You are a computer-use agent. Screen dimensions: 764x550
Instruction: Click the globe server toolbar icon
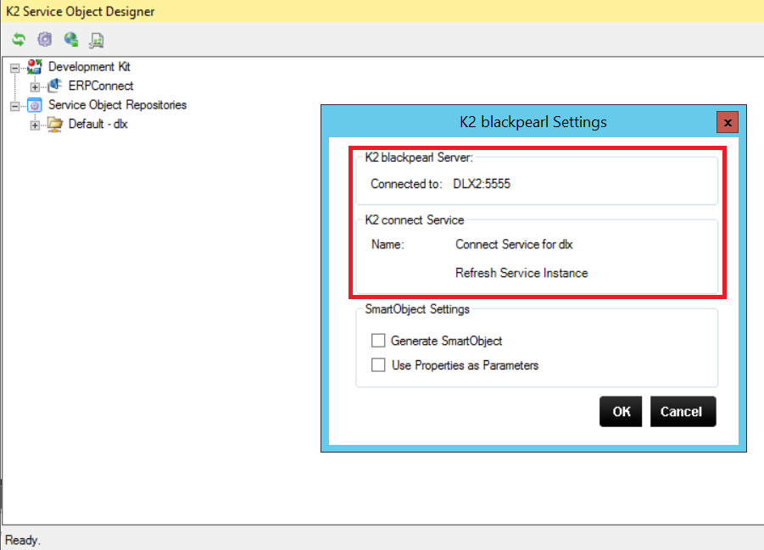tap(71, 40)
